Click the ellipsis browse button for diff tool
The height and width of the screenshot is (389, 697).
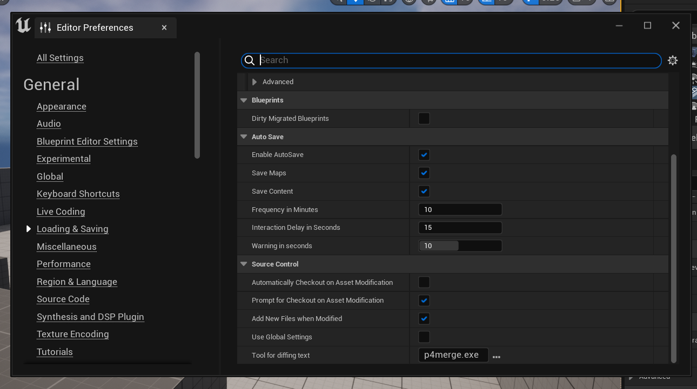(x=497, y=356)
